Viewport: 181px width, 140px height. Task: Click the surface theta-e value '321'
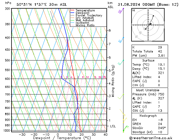pos(161,73)
